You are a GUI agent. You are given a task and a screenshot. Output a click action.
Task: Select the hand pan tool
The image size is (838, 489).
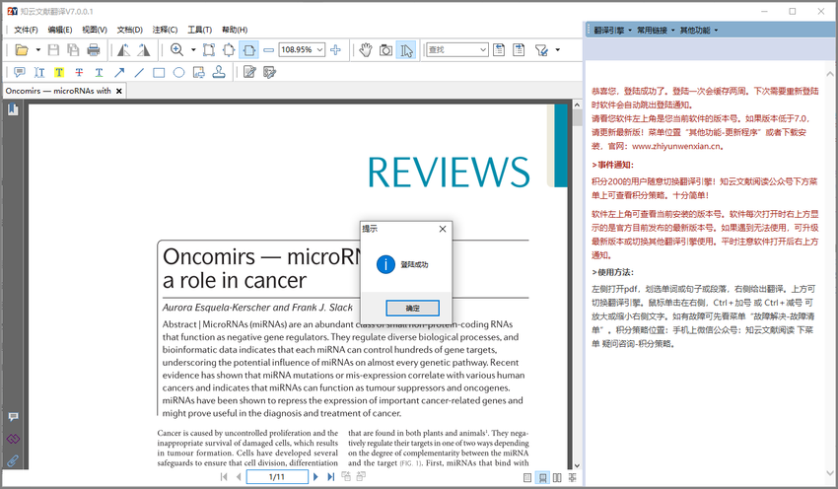click(x=365, y=49)
